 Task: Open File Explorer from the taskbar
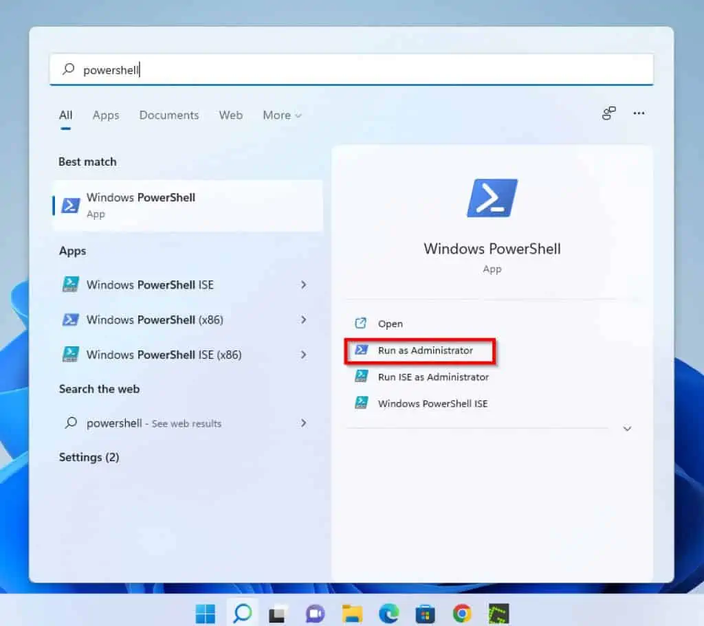(352, 614)
